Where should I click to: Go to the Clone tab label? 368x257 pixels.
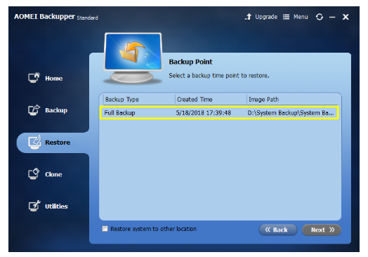(53, 174)
